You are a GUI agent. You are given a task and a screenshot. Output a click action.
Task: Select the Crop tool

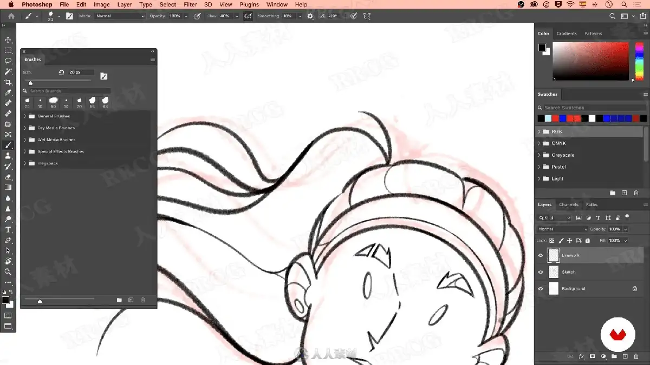[x=8, y=82]
